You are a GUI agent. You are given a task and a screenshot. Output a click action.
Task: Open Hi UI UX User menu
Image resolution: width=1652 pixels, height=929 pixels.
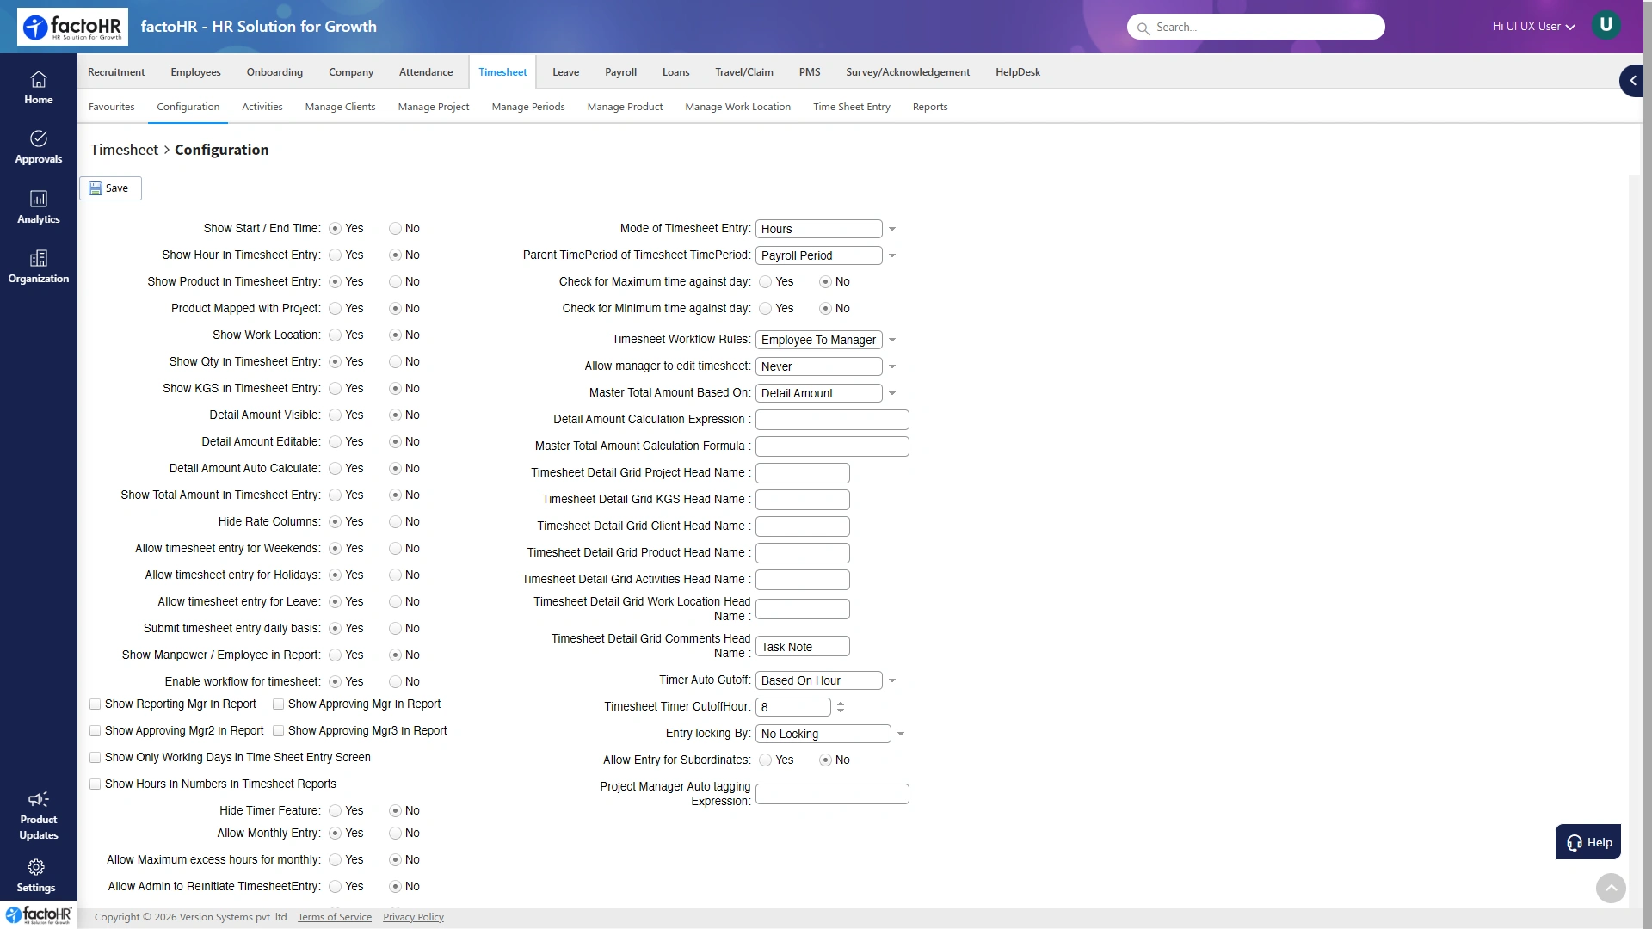[1533, 27]
